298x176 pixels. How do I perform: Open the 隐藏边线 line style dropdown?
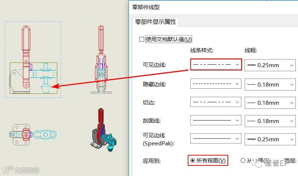(x=216, y=84)
